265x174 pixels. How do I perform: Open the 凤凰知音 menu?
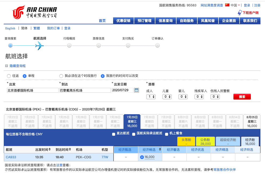coord(208,21)
